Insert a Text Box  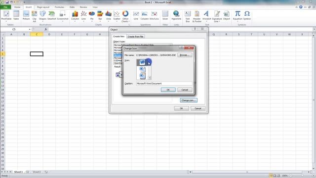tap(188, 16)
